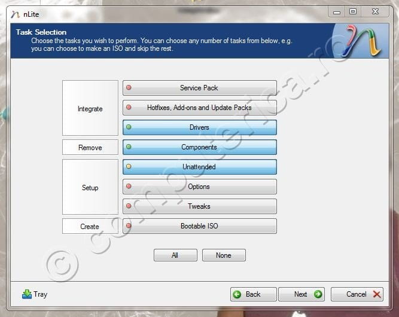Viewport: 399px width, 317px height.
Task: Deselect the Components removal task
Action: [x=200, y=147]
